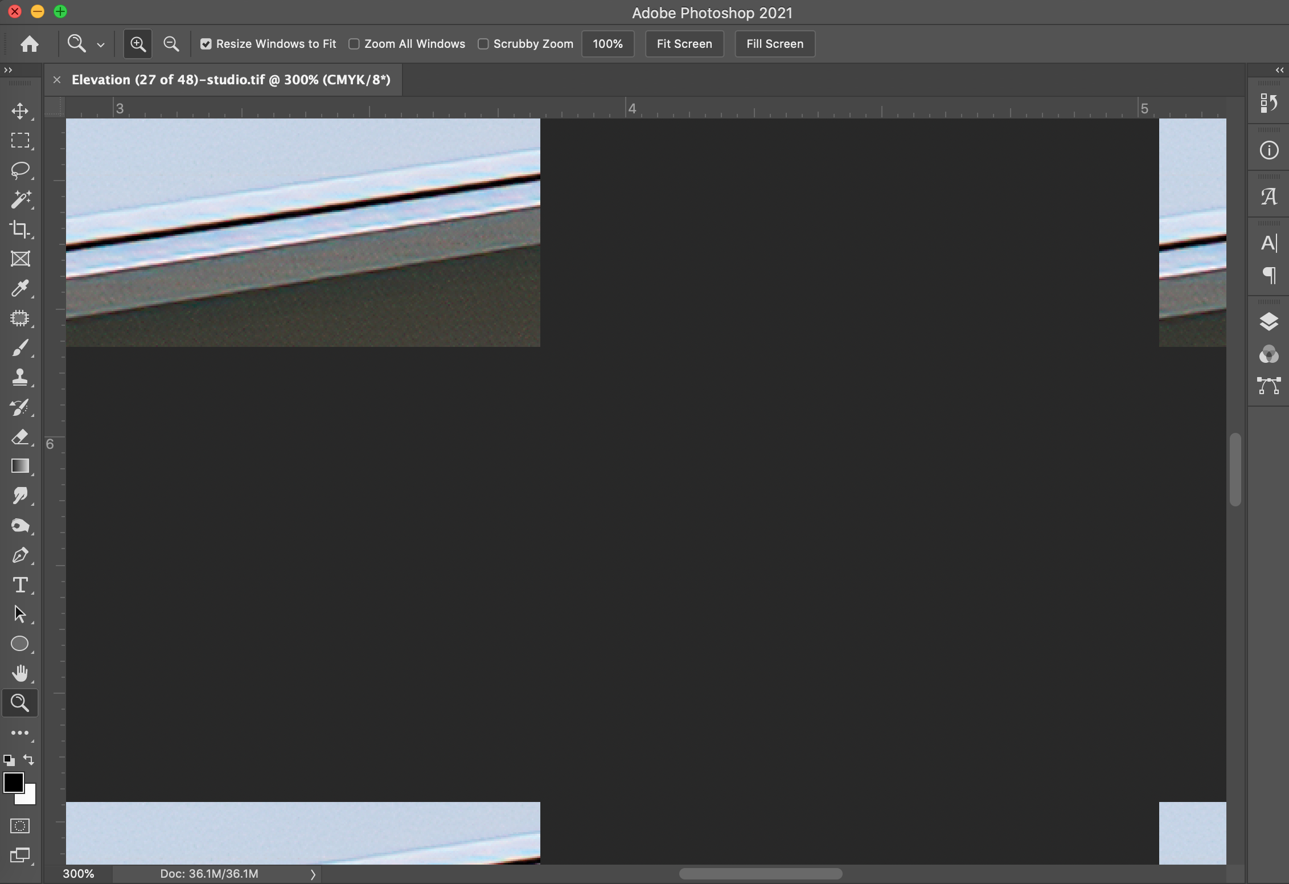This screenshot has width=1289, height=884.
Task: Enable Zoom All Windows checkbox
Action: tap(354, 44)
